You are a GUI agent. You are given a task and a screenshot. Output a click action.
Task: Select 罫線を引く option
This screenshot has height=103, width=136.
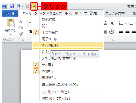tap(68, 78)
